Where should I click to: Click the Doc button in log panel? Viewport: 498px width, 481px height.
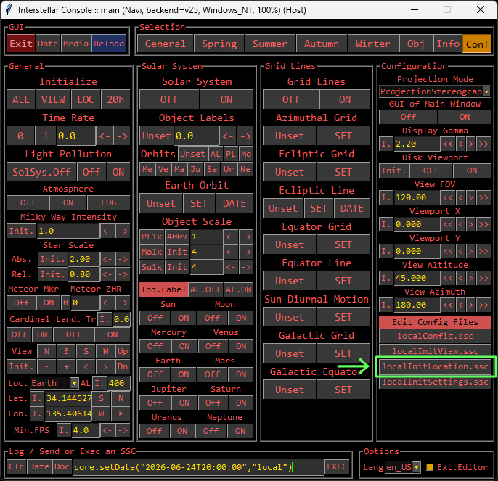[x=62, y=466]
